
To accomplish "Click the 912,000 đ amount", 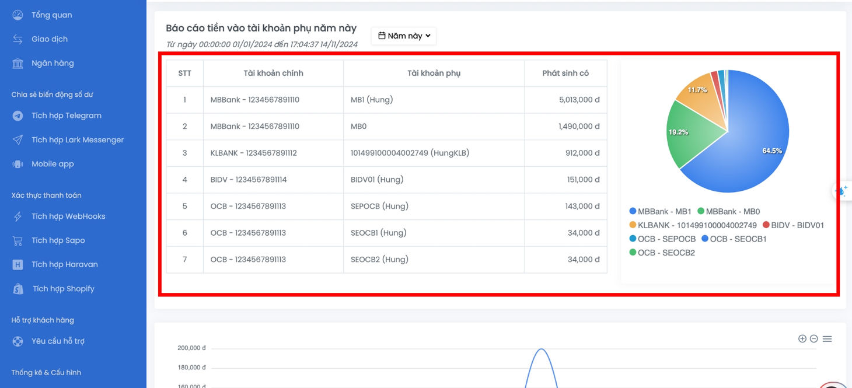I will [584, 153].
